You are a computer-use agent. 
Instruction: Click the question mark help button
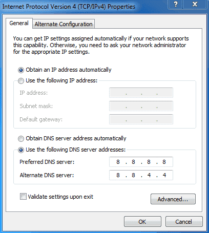coord(175,4)
